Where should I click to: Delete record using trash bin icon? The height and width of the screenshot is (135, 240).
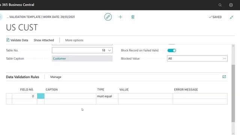click(133, 17)
